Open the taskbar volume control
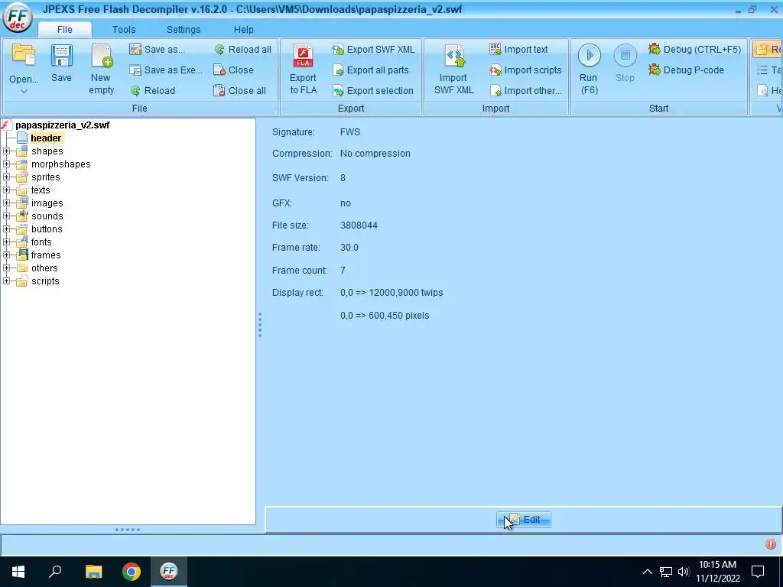This screenshot has height=587, width=783. 684,572
